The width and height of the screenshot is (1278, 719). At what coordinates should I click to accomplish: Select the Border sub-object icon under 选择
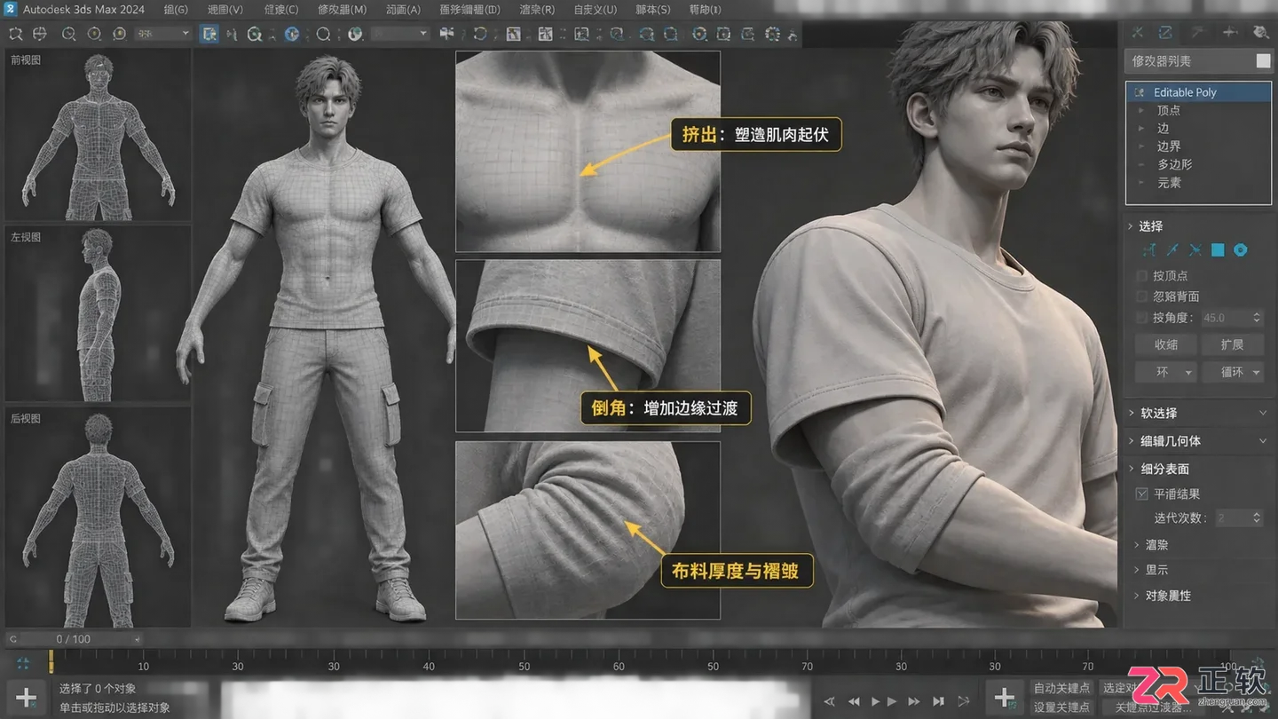click(x=1195, y=250)
